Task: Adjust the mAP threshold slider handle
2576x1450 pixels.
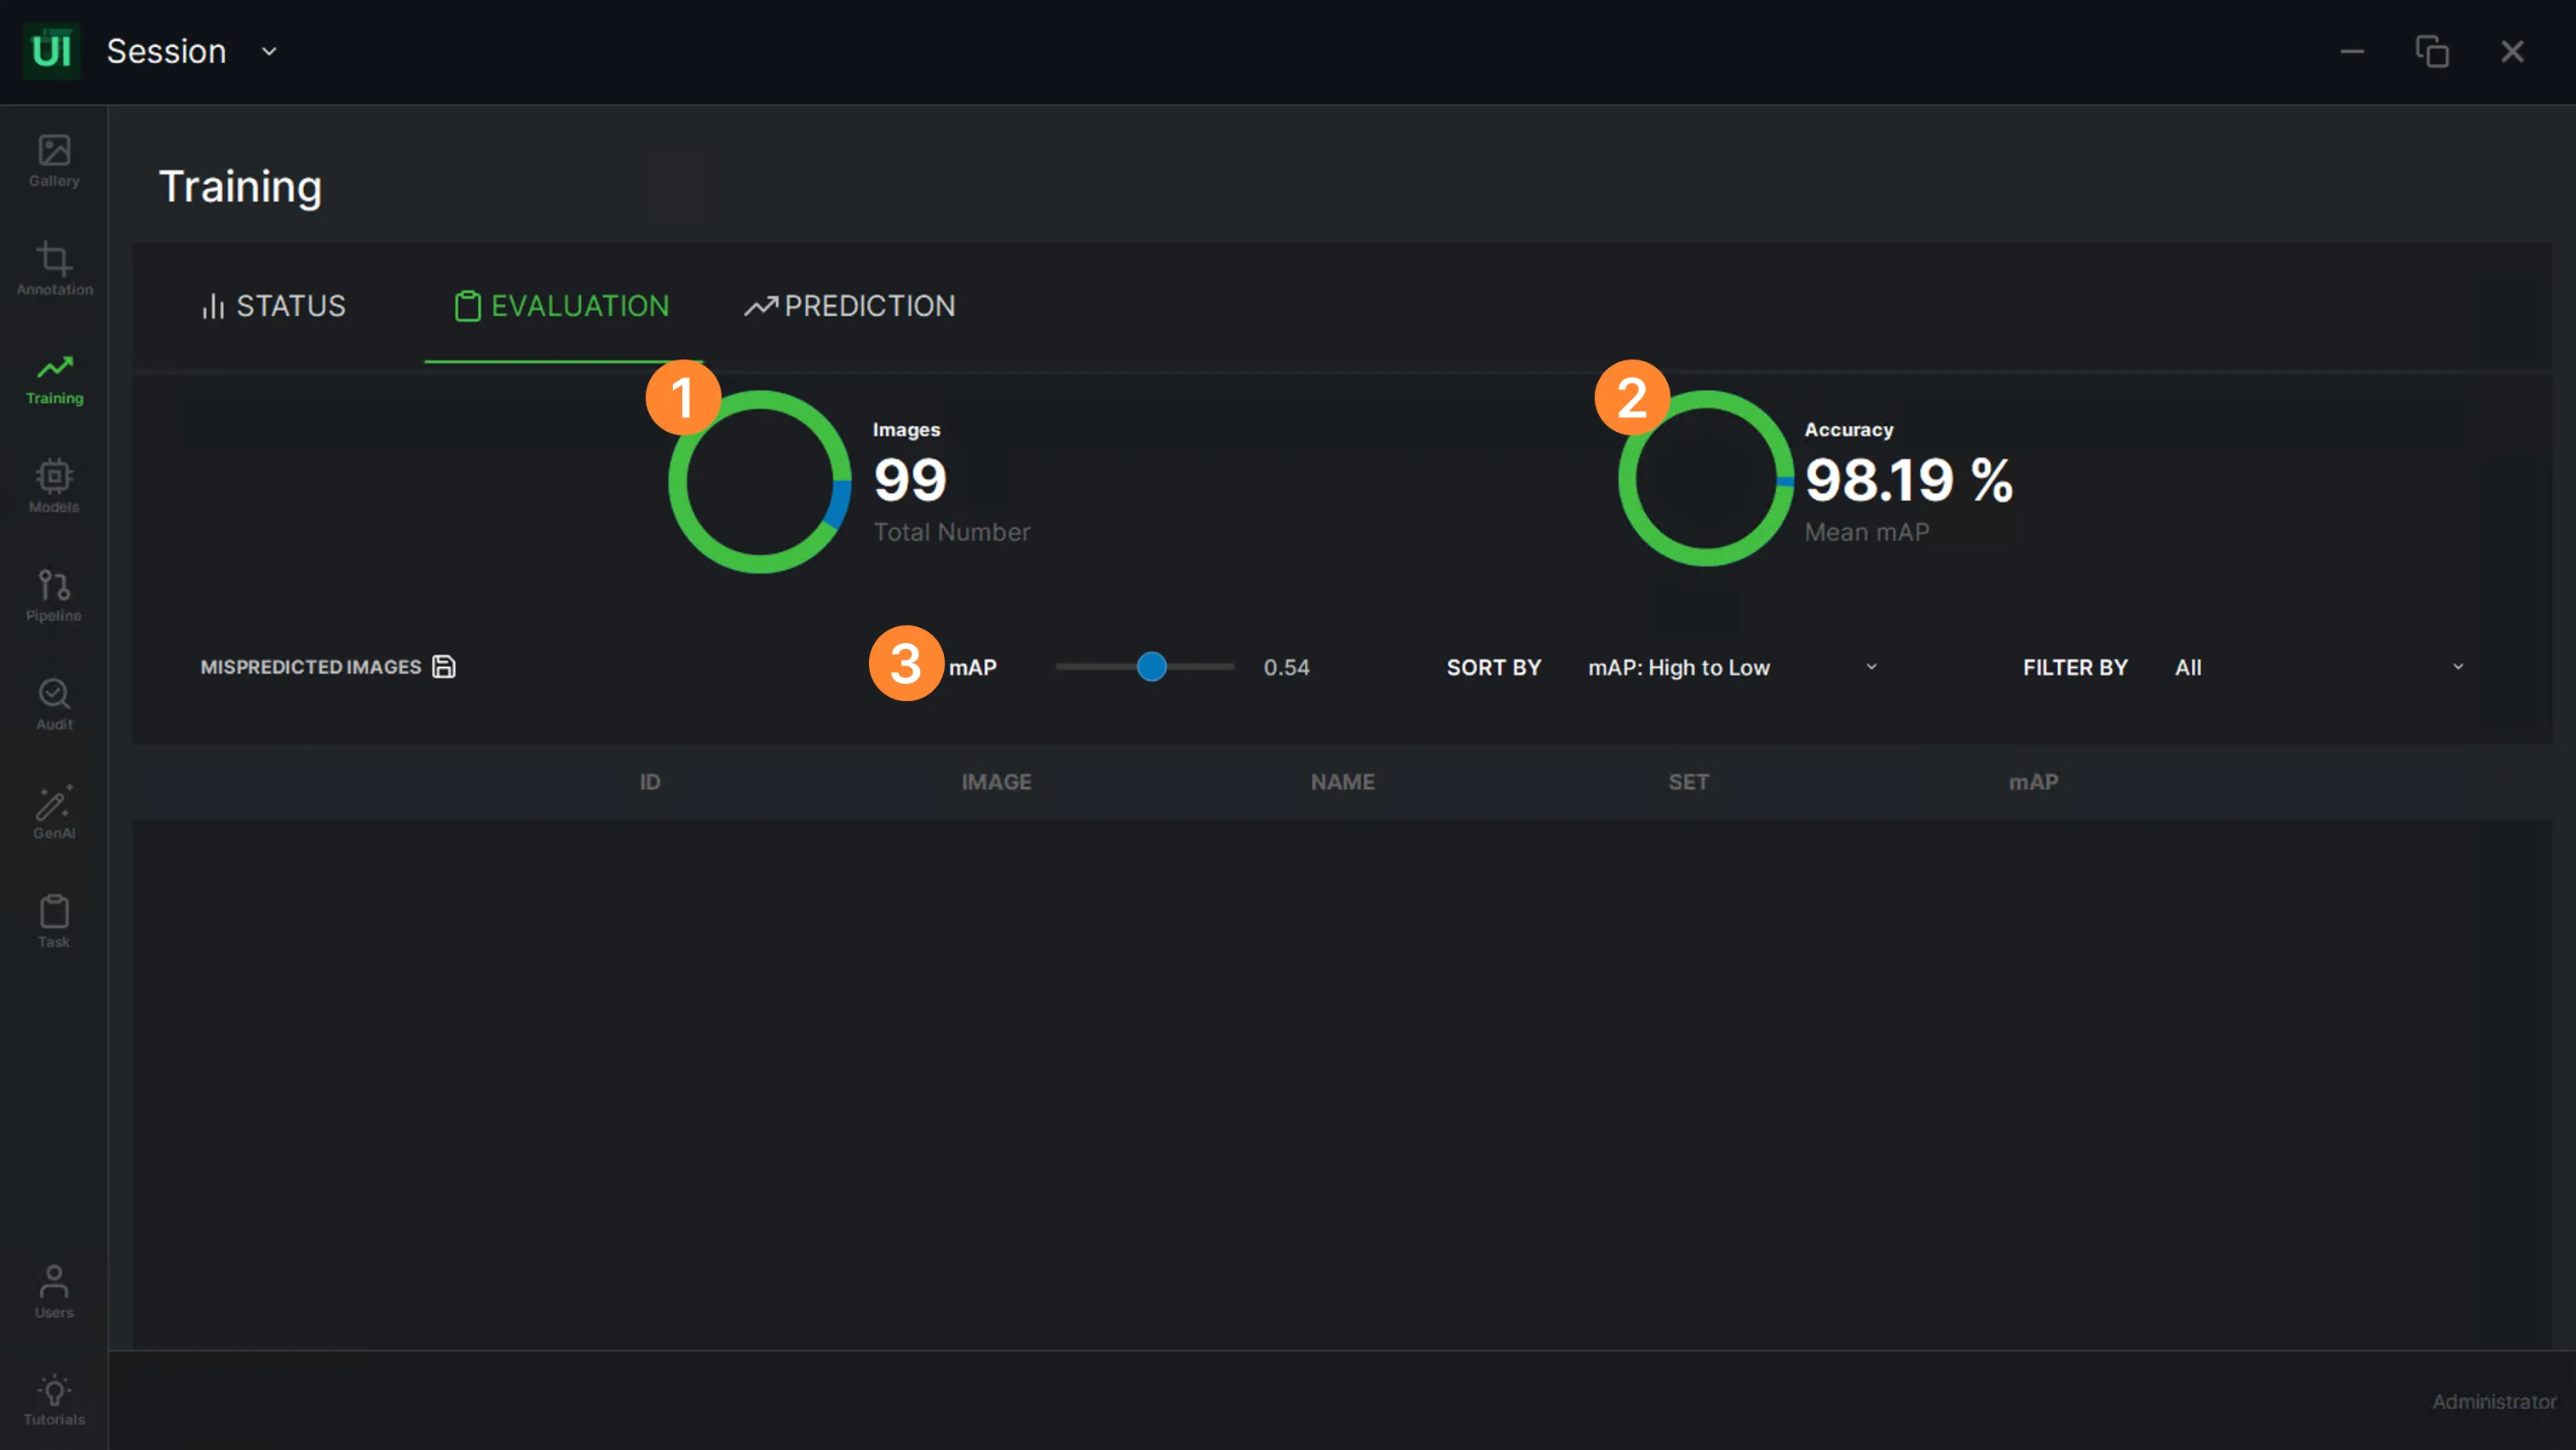Action: [1152, 667]
